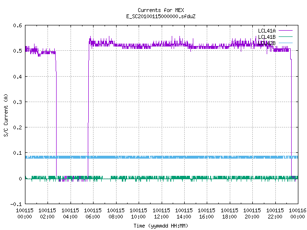
Task: Click the 0.6 y-axis tick label
Action: [x=17, y=25]
